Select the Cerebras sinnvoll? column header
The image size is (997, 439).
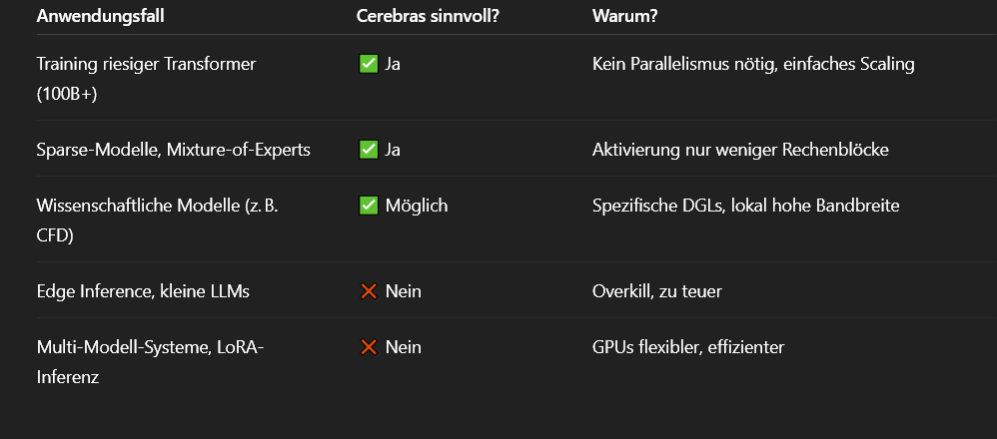(428, 17)
